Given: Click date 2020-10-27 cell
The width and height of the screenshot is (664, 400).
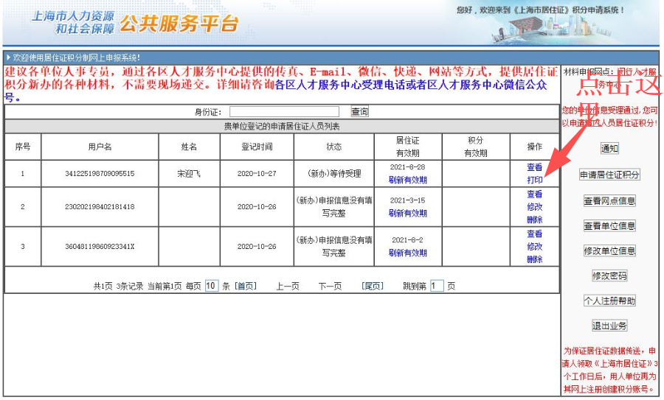Looking at the screenshot, I should point(257,174).
